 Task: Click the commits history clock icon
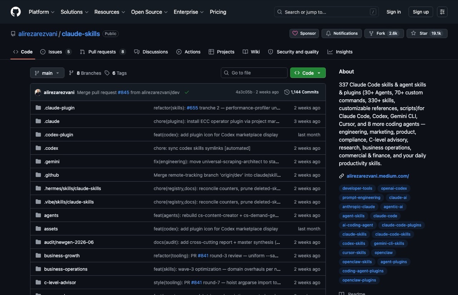[287, 92]
